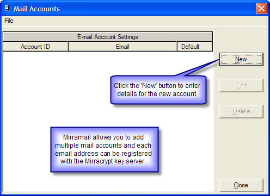Click the greyed-out Delete button
Image resolution: width=270 pixels, height=196 pixels.
[241, 111]
